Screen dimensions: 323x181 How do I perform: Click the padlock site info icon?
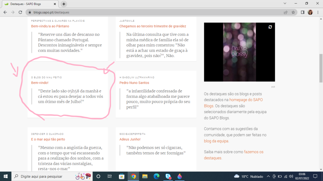coord(30,12)
